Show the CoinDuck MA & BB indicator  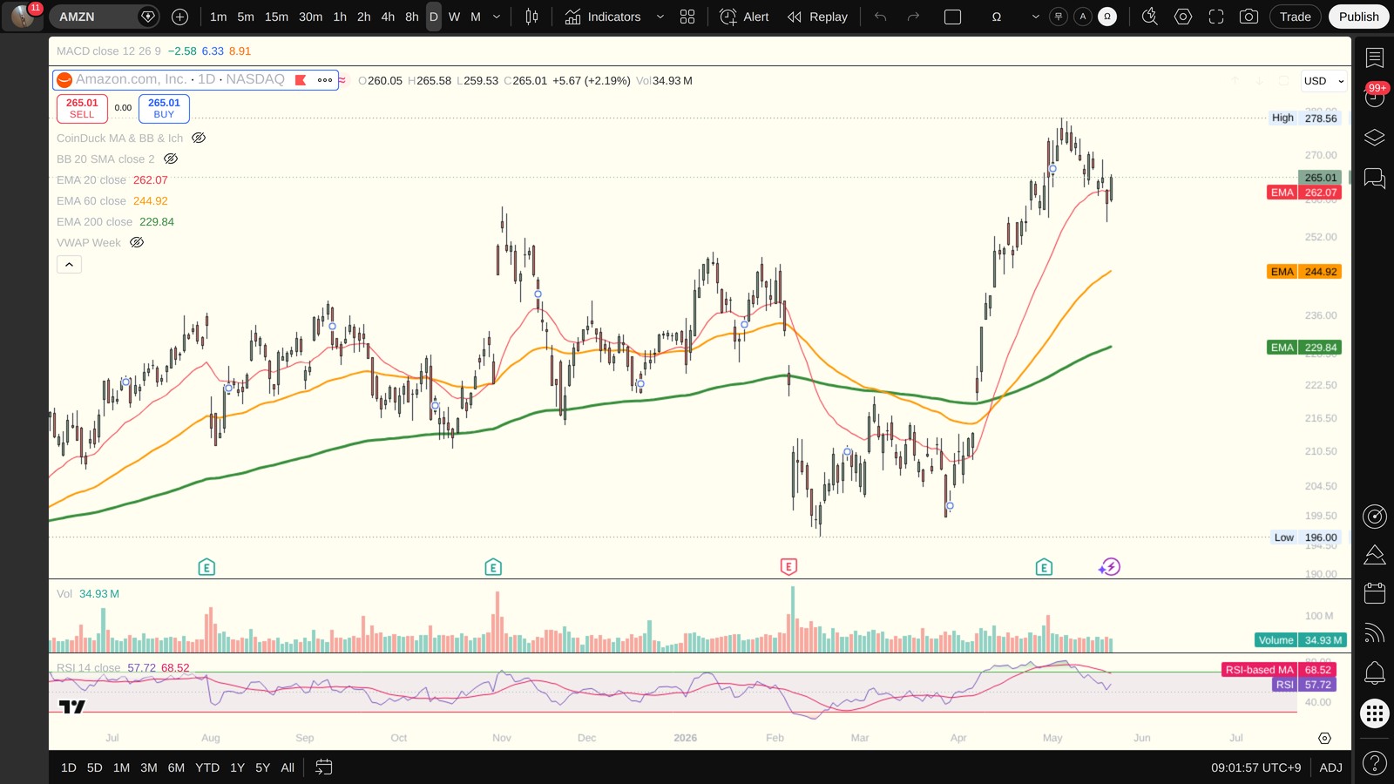click(199, 138)
